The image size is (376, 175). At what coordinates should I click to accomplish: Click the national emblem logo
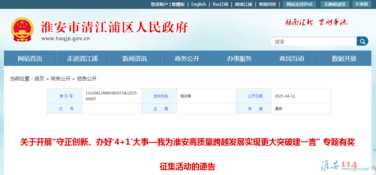tap(22, 30)
